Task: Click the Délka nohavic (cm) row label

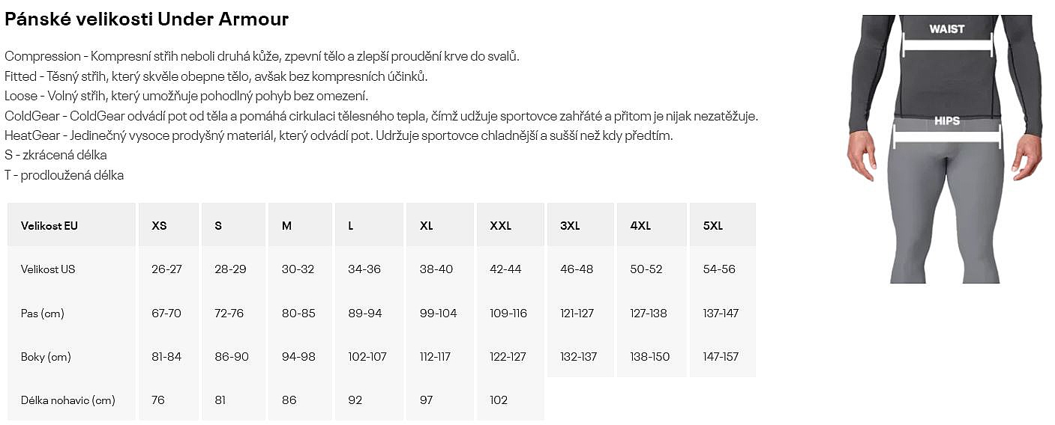Action: pyautogui.click(x=68, y=400)
